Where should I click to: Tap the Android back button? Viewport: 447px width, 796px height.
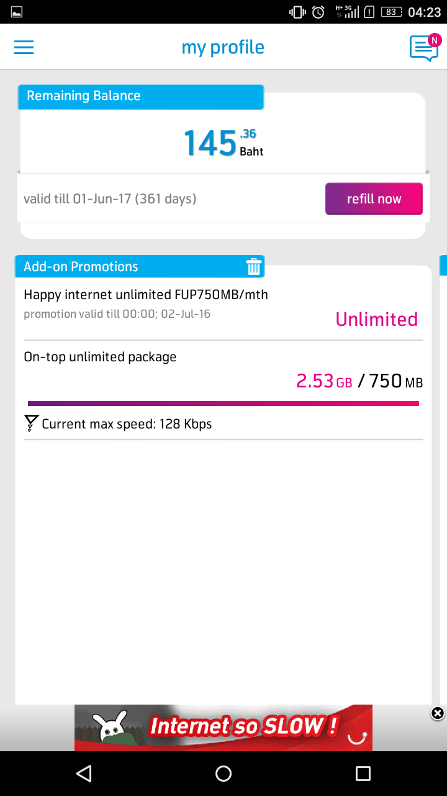click(x=84, y=773)
